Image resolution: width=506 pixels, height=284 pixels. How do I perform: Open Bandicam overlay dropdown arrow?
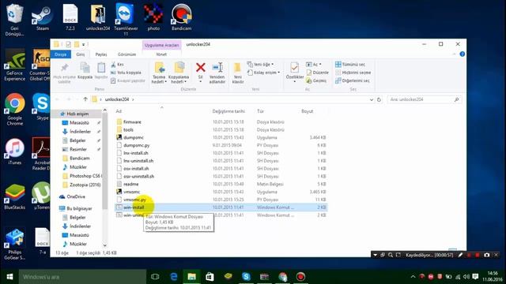[375, 255]
